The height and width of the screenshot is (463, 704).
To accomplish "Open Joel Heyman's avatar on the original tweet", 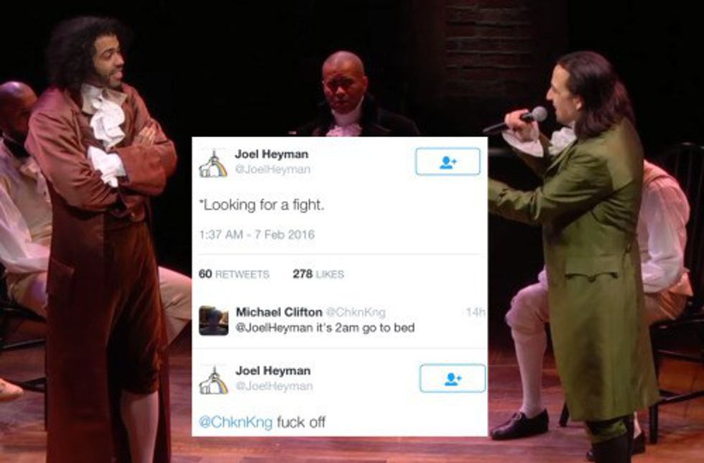I will click(x=213, y=164).
